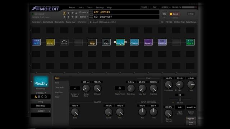Screen dimensions: 230x129
Task: Open the Preset menu
Action: click(x=72, y=8)
